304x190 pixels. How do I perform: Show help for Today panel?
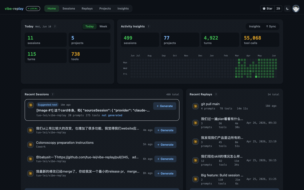coord(55,26)
